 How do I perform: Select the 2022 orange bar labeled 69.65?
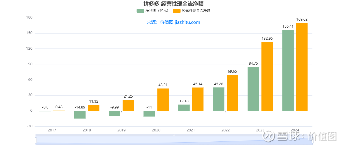[x=232, y=93]
